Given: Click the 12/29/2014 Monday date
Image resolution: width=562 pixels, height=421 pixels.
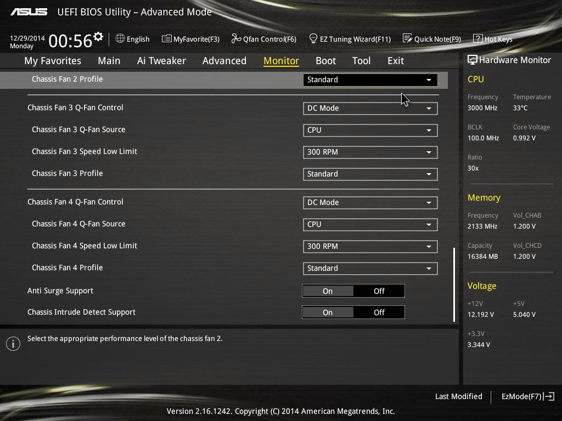Looking at the screenshot, I should (27, 42).
